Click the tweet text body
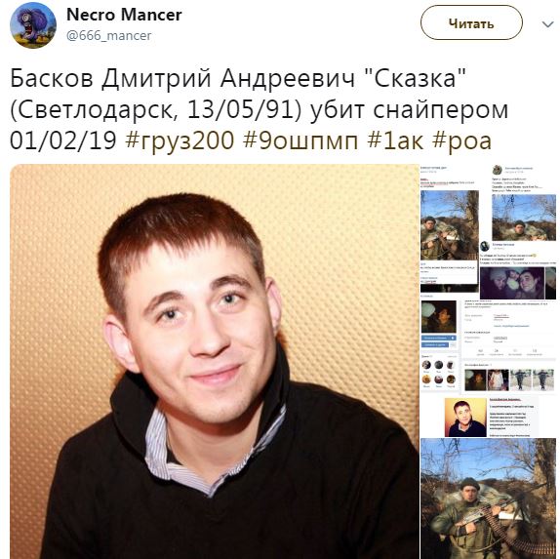The image size is (560, 559). (x=259, y=109)
